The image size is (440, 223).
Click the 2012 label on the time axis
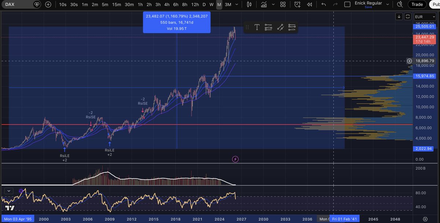(132, 219)
